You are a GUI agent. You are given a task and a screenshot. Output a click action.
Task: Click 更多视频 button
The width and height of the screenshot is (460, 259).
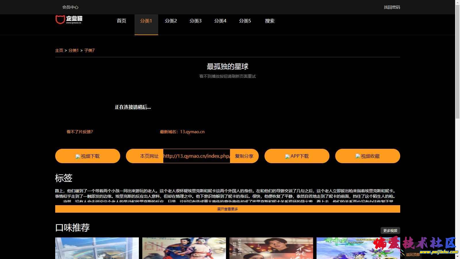[x=390, y=231]
